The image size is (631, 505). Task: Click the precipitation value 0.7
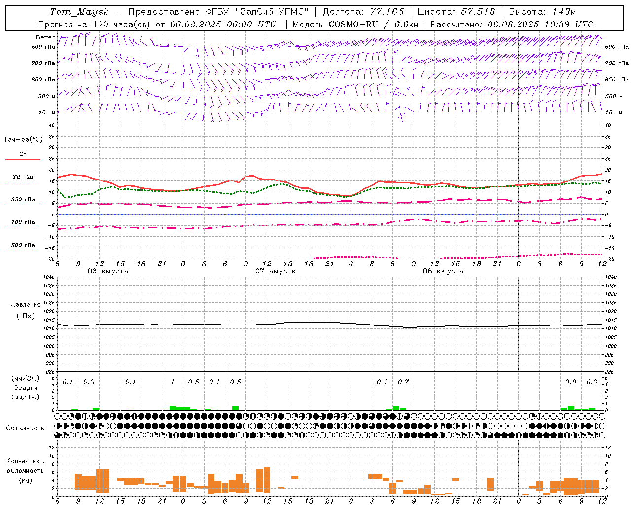pos(403,382)
